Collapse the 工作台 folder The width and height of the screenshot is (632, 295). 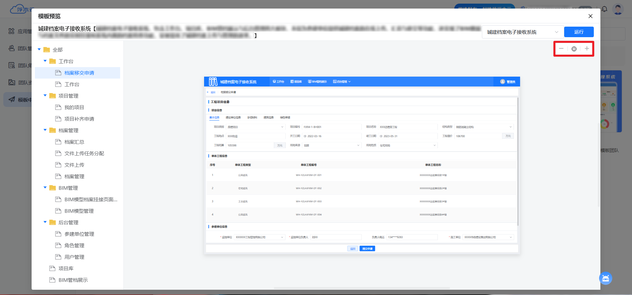tap(45, 61)
